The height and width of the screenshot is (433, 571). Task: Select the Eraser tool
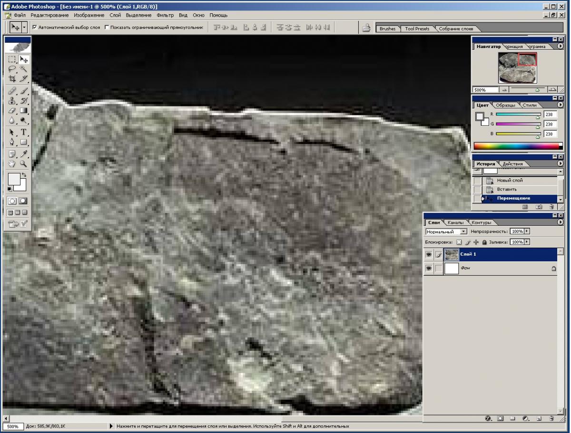[12, 111]
